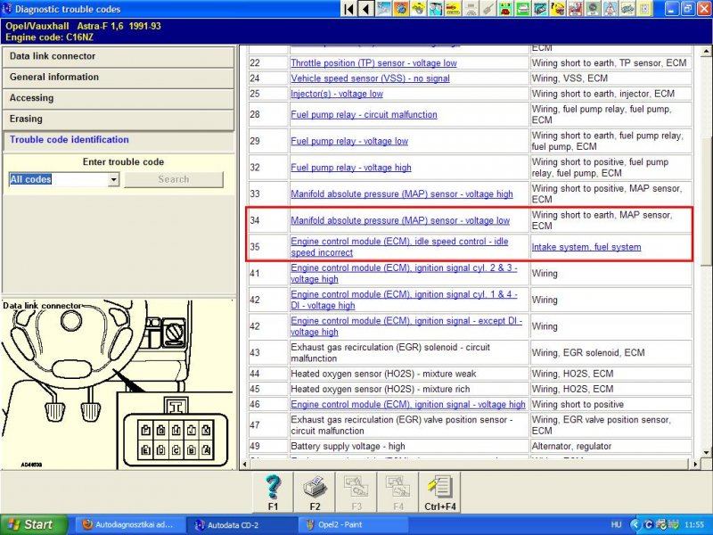Open ECM idle speed incorrect link
The height and width of the screenshot is (535, 713).
coord(399,247)
